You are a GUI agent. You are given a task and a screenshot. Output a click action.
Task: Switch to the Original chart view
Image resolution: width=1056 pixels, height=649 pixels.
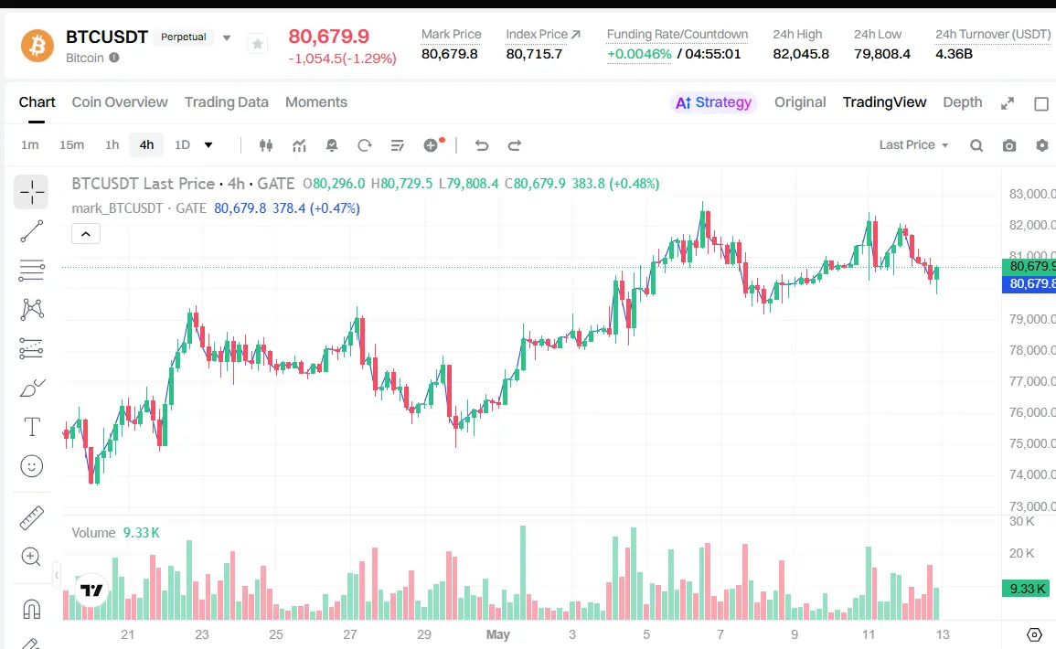[x=799, y=102]
